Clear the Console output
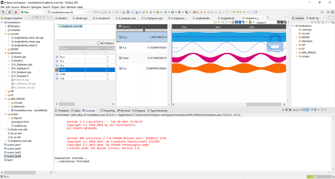This screenshot has width=335, height=179. click(x=294, y=110)
